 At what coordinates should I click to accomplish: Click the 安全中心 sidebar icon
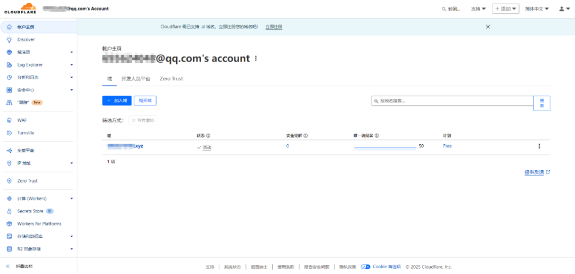pos(10,90)
